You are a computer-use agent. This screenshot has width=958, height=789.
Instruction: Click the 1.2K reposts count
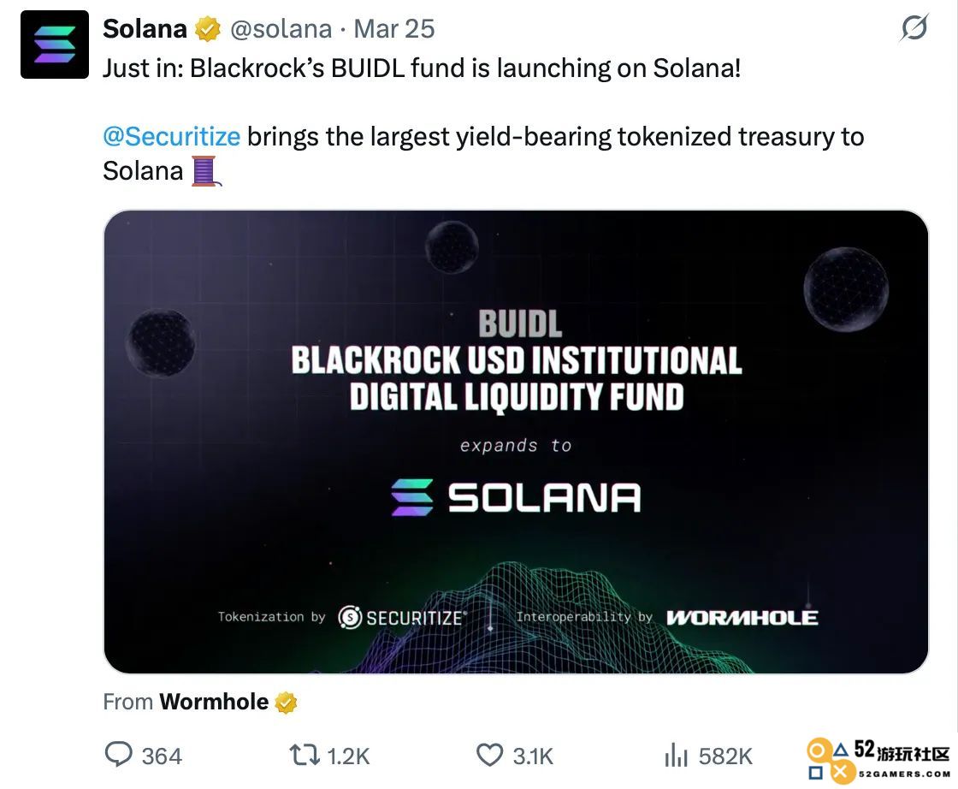click(x=348, y=756)
